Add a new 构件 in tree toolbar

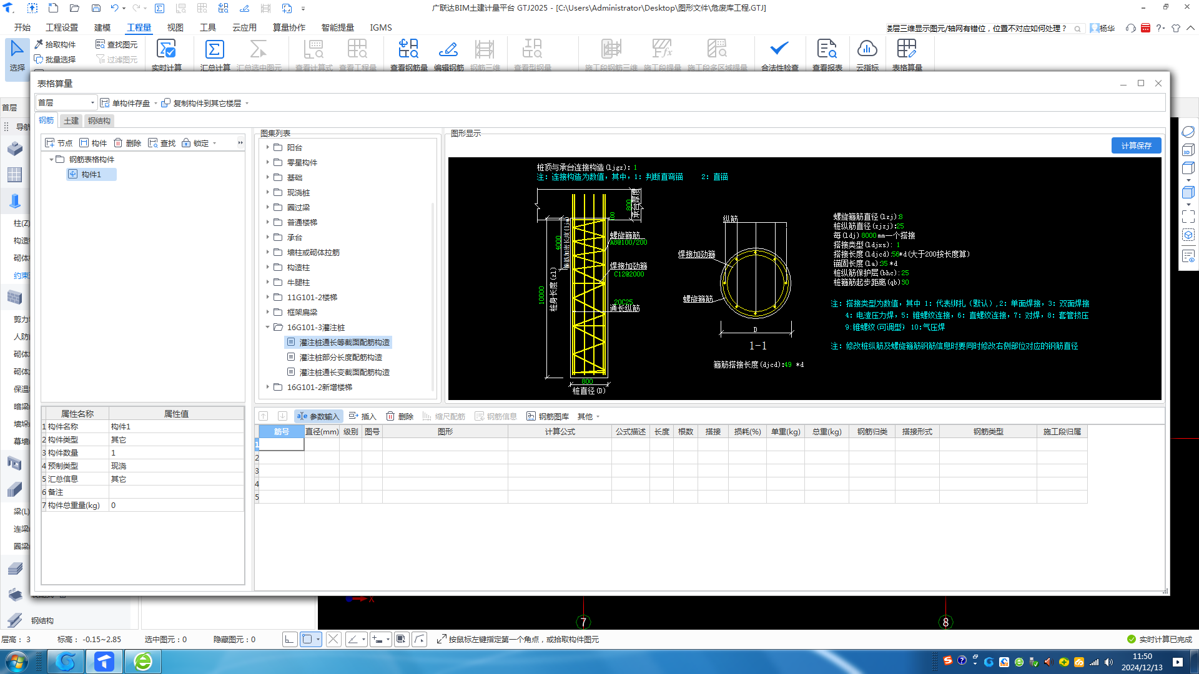coord(93,143)
